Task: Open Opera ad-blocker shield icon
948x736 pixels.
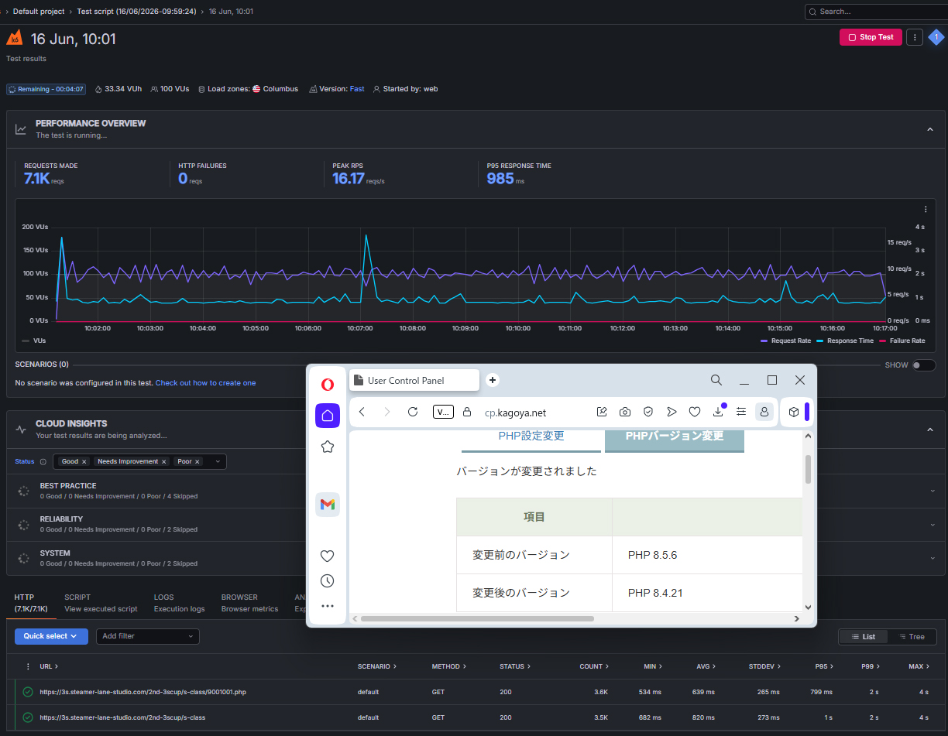Action: (x=648, y=412)
